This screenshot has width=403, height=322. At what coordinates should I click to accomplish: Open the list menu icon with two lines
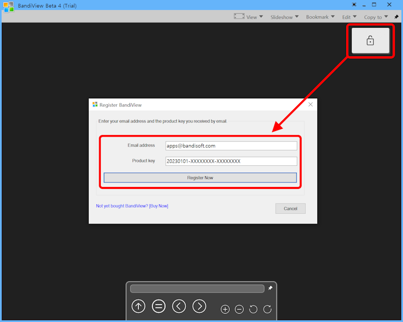(x=159, y=306)
